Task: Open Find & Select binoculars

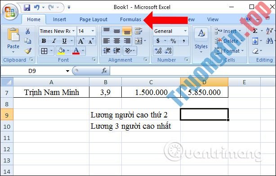Action: click(x=269, y=41)
